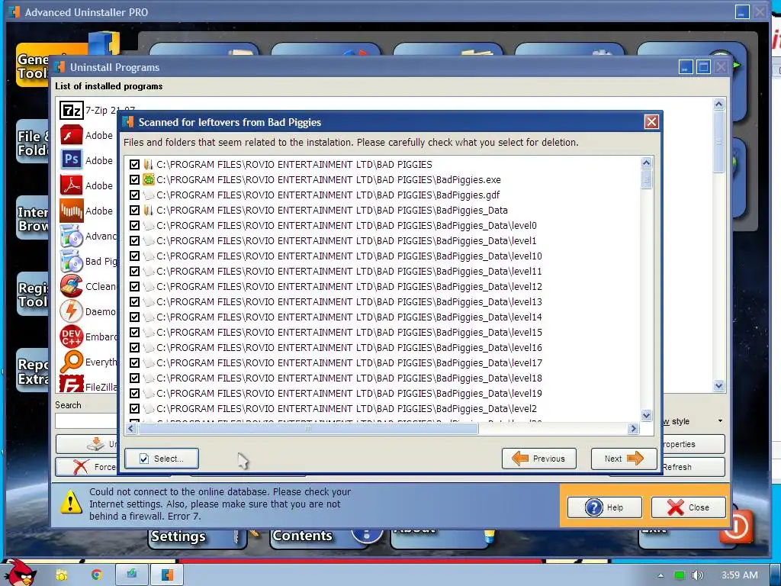Click horizontal scrollbar left arrow
Image resolution: width=781 pixels, height=586 pixels.
131,428
